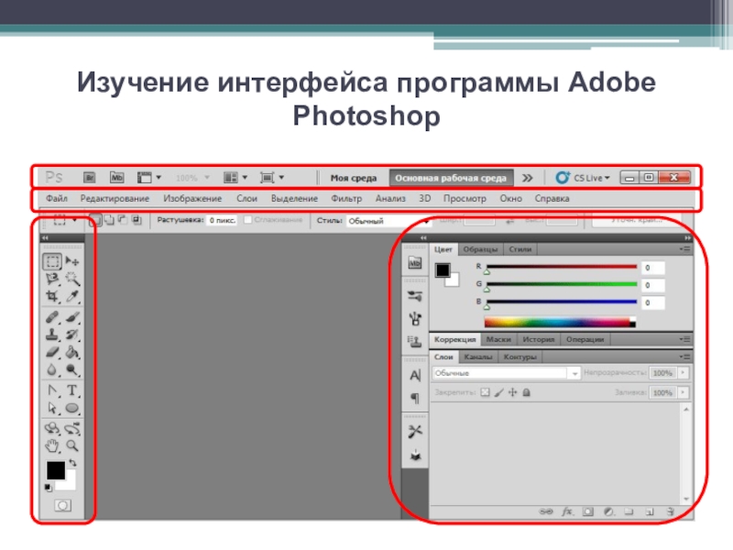Select the Rectangular Marquee tool
The width and height of the screenshot is (733, 550).
[x=52, y=261]
